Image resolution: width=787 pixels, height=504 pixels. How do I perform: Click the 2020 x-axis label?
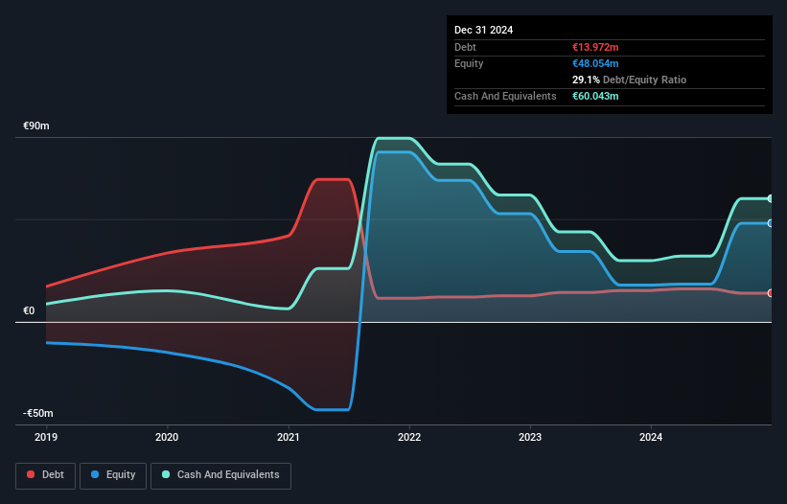(167, 437)
